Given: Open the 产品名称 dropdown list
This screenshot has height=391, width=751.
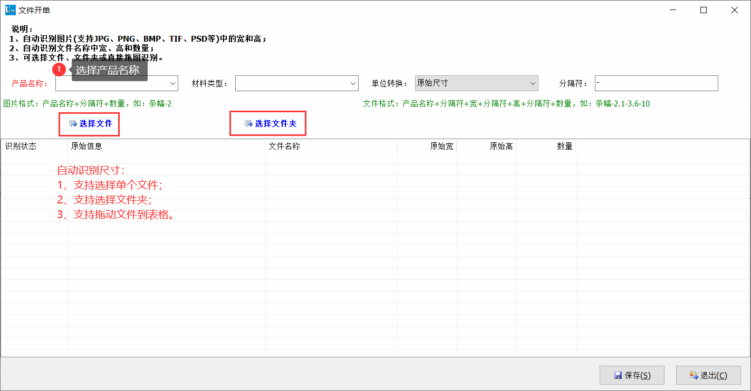Looking at the screenshot, I should point(172,83).
